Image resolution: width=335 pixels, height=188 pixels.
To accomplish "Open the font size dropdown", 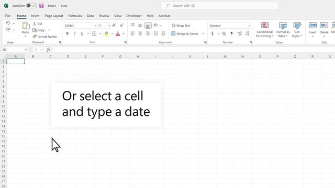I will pyautogui.click(x=109, y=26).
